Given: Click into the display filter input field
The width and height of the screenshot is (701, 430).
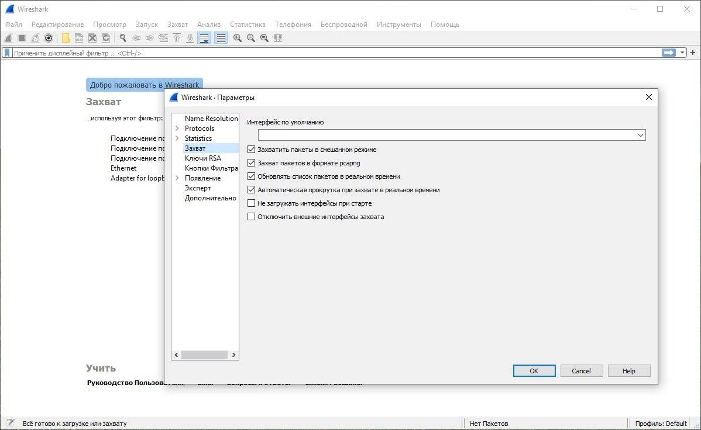Looking at the screenshot, I should click(335, 53).
